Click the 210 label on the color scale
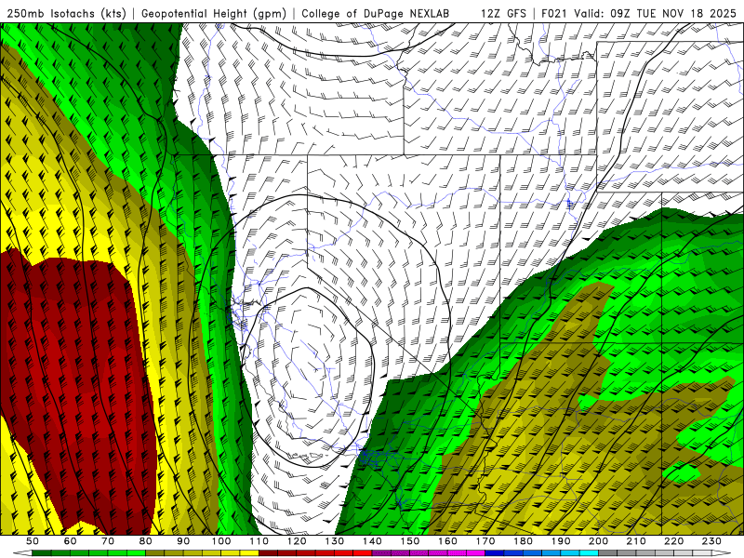Image resolution: width=744 pixels, height=558 pixels. [637, 541]
